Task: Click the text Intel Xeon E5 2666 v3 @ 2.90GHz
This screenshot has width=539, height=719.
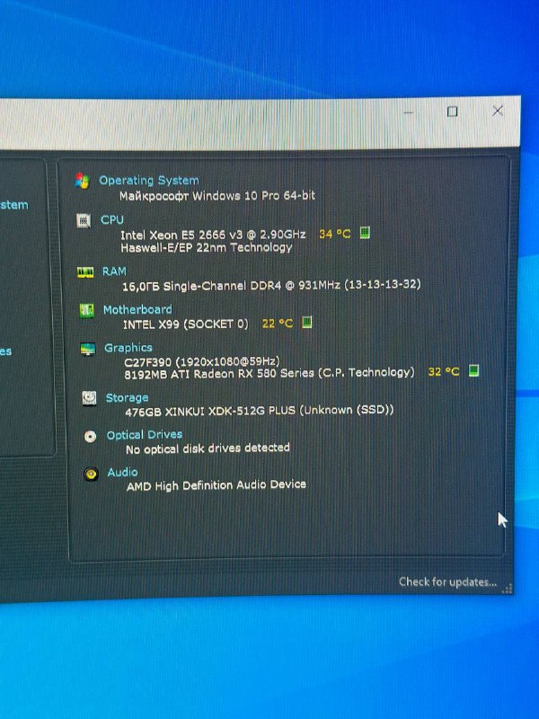Action: [213, 235]
